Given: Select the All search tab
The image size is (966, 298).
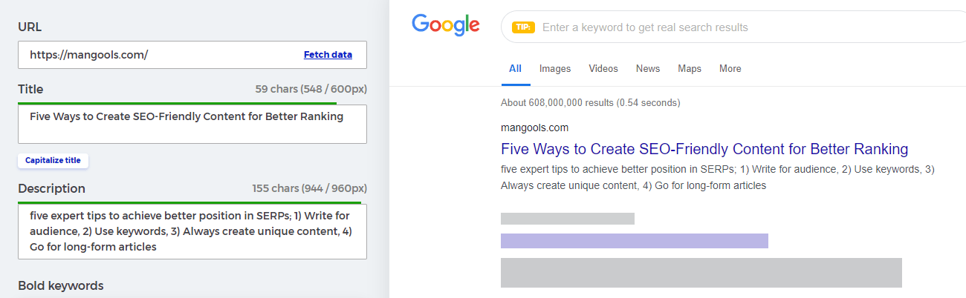Looking at the screenshot, I should [515, 69].
